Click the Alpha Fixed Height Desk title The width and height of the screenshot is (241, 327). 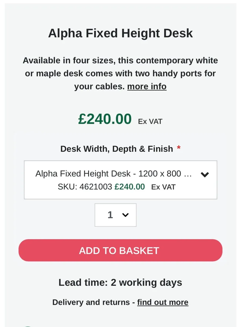coord(120,33)
